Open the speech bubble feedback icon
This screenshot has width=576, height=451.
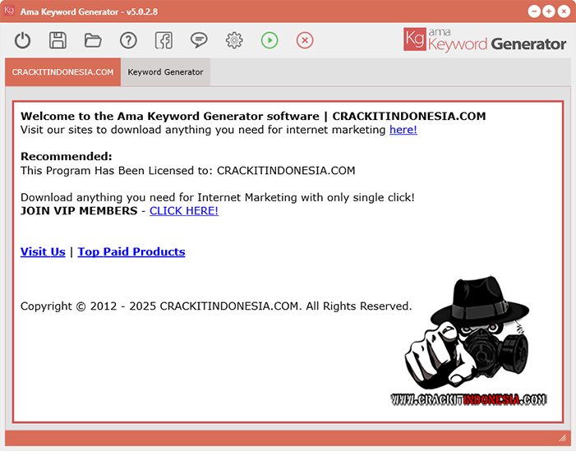(199, 40)
